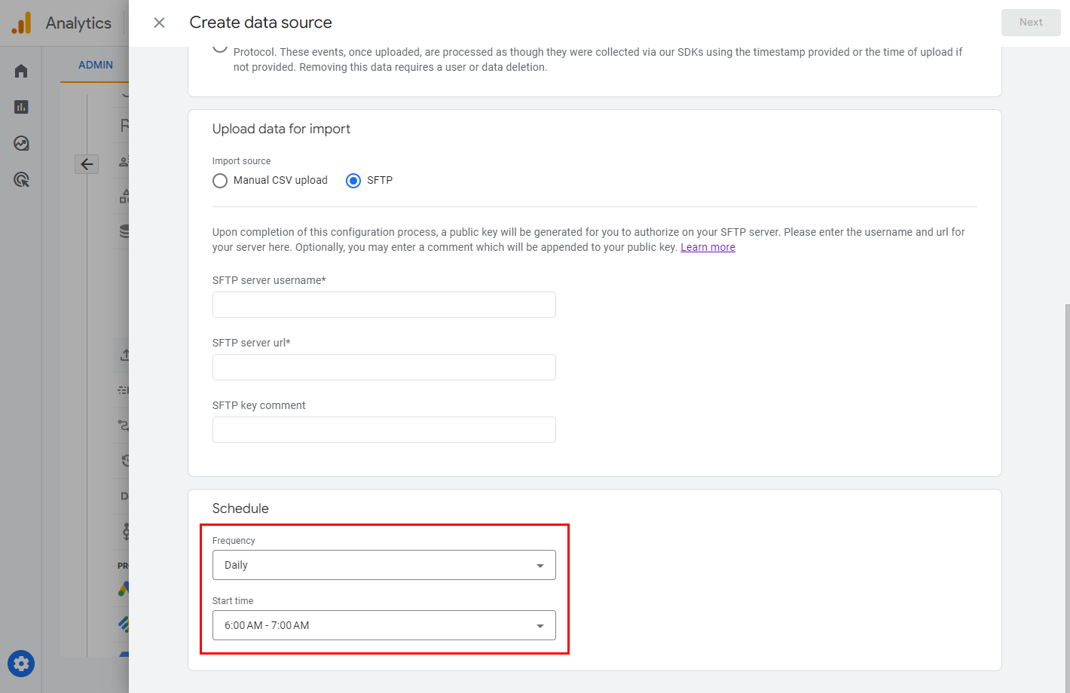Open the Advertising section icon

(21, 179)
